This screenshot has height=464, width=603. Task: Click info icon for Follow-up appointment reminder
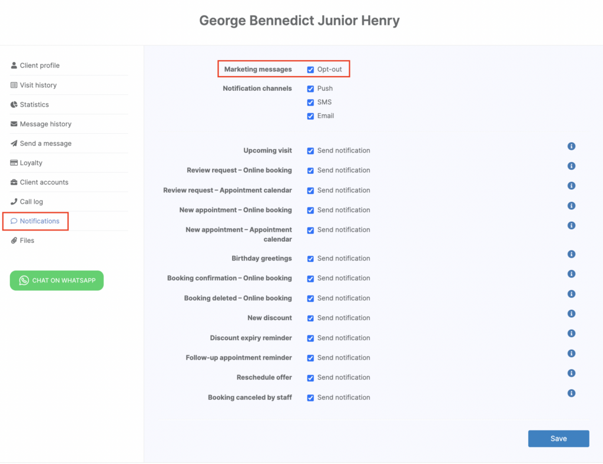click(571, 353)
